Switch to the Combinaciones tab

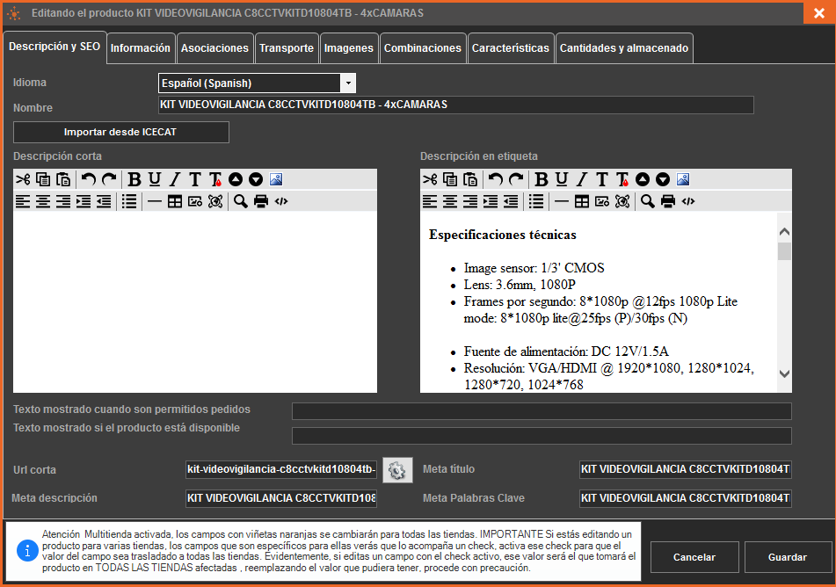coord(422,48)
